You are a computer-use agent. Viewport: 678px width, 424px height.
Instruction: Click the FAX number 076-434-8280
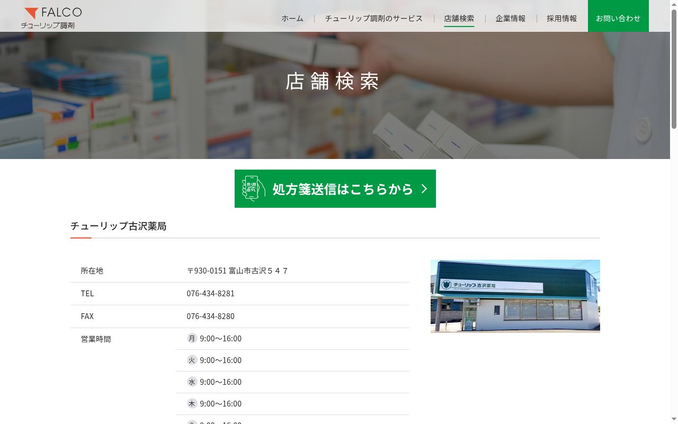pos(210,316)
